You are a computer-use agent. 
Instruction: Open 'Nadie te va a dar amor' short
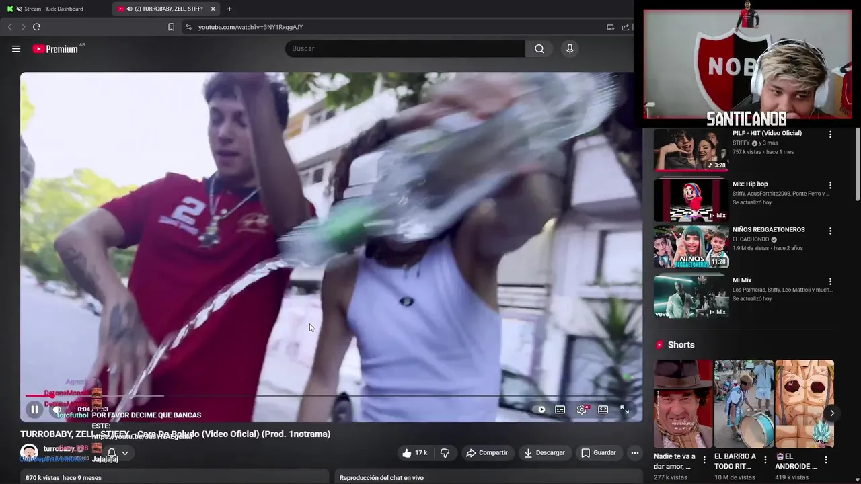pos(683,404)
